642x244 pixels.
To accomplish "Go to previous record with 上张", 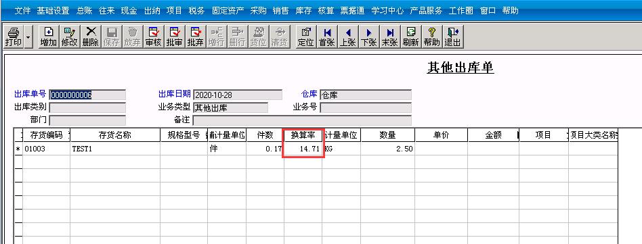I will point(347,36).
